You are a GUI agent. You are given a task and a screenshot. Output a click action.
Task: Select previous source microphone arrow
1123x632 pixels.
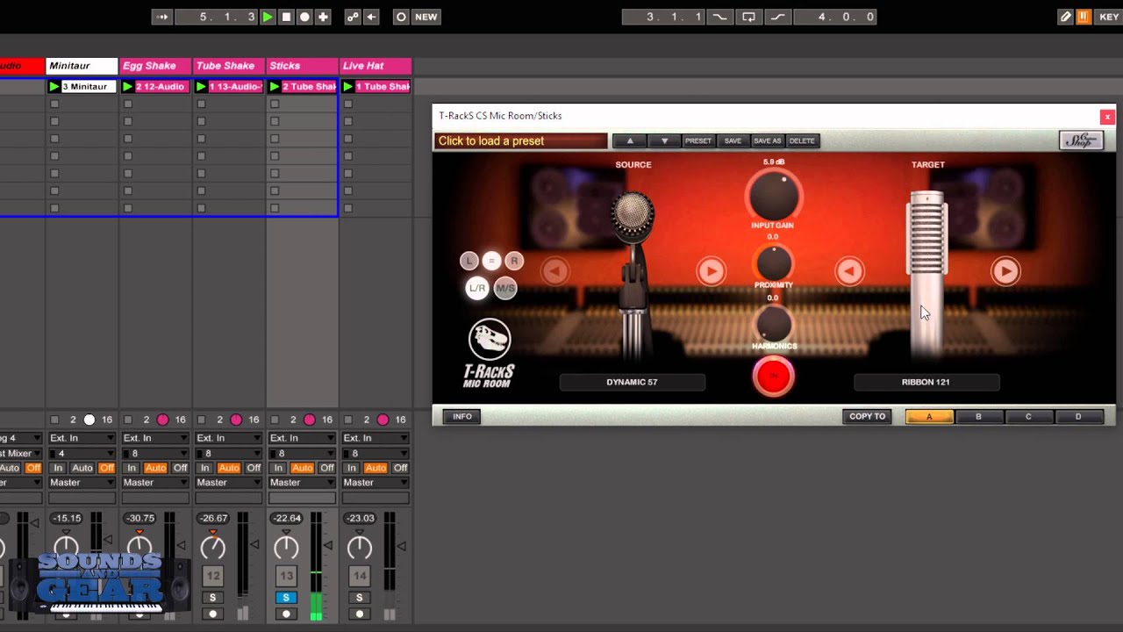554,271
